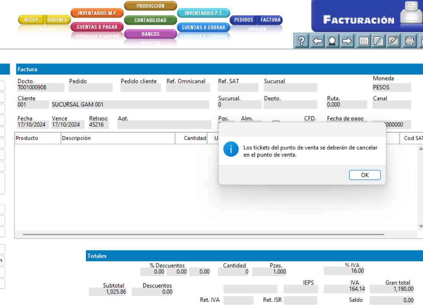
Task: Confirm the dialog with OK
Action: click(365, 175)
